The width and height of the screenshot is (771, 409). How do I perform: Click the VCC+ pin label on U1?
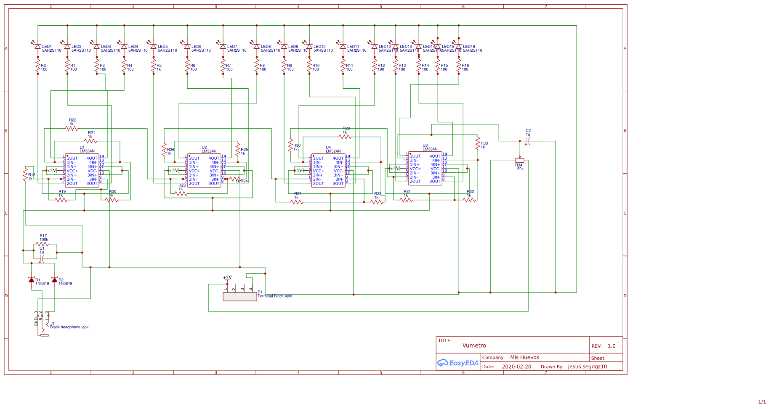72,171
